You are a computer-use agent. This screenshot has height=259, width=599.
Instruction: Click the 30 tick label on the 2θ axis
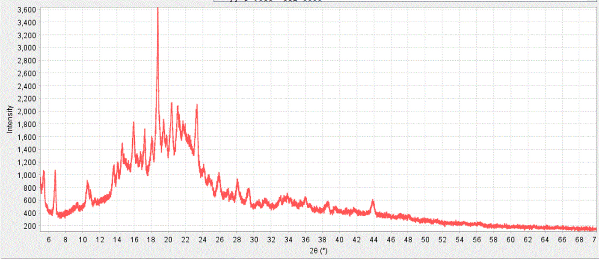254,240
